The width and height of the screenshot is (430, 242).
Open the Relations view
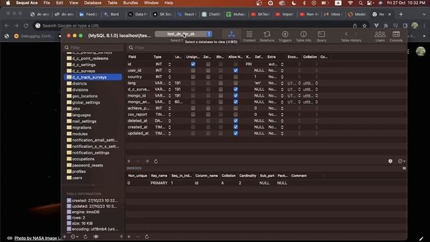coord(267,36)
